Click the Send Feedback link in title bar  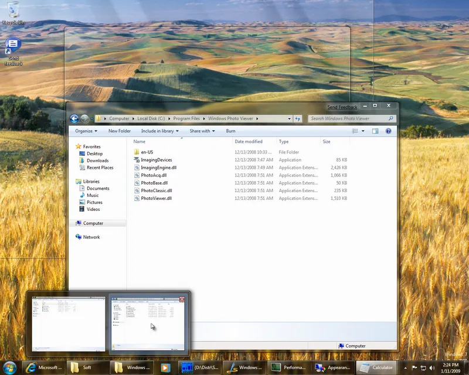tap(342, 107)
